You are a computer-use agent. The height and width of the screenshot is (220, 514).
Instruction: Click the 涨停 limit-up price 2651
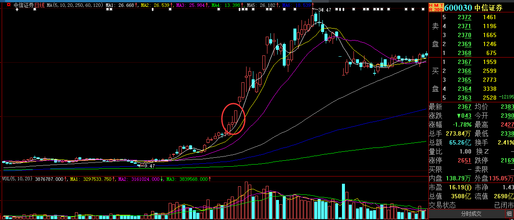click(464, 160)
